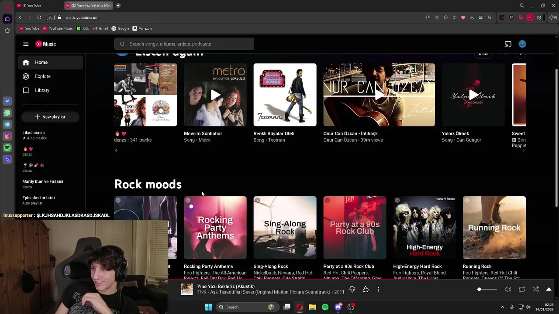The image size is (559, 314).
Task: Open Running Rock playlist
Action: point(494,228)
